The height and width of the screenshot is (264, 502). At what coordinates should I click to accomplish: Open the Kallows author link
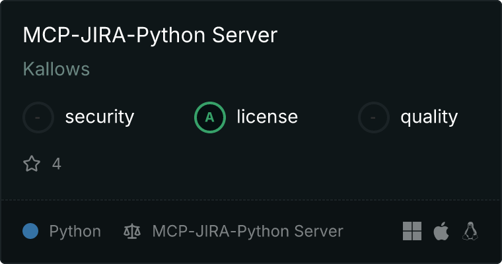click(56, 69)
